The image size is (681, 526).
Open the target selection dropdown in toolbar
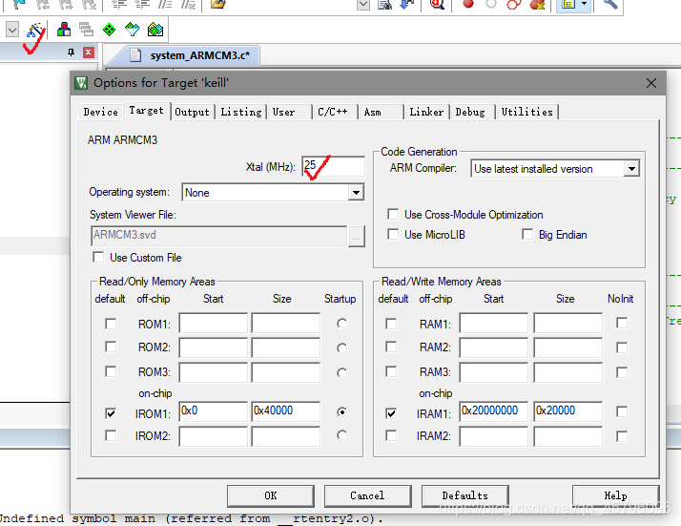tap(12, 30)
